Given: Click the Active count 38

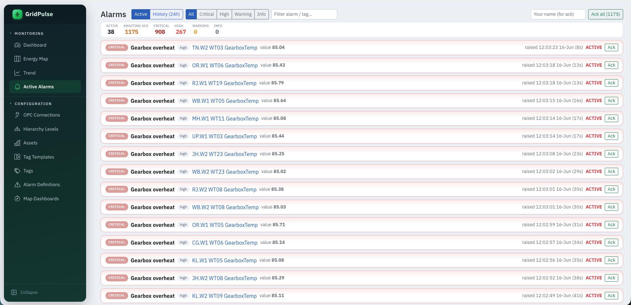Looking at the screenshot, I should pyautogui.click(x=111, y=32).
